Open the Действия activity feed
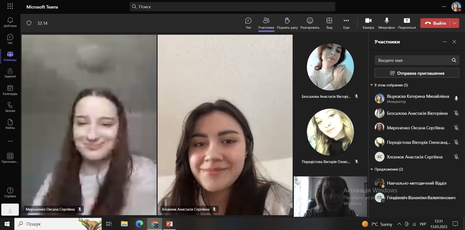Viewport: 465px width, 230px height. [10, 22]
